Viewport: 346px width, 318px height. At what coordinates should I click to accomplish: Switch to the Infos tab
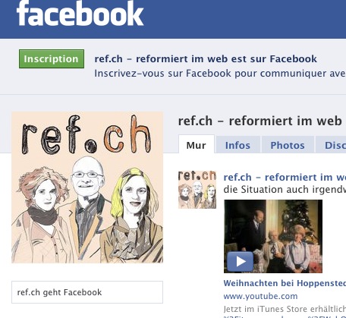[x=237, y=145]
